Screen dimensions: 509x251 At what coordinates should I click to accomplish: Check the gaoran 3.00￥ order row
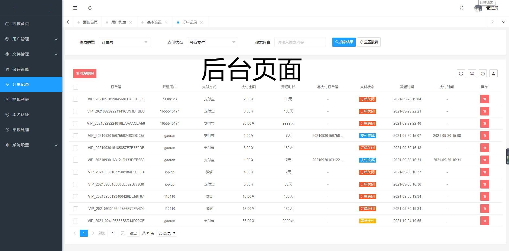pyautogui.click(x=76, y=148)
